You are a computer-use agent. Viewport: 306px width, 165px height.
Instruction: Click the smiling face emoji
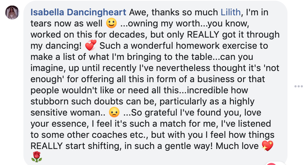[x=110, y=24]
